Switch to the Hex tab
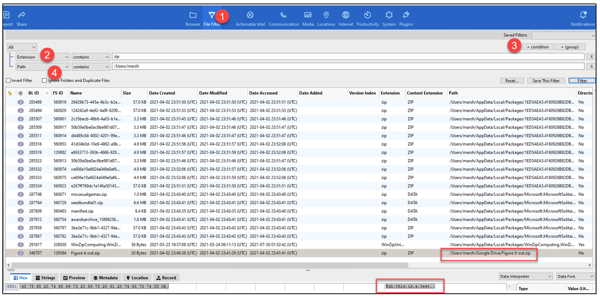Viewport: 600px width, 298px height. tap(20, 278)
